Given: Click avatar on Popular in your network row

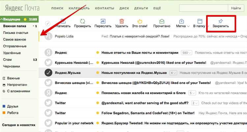Looking at the screenshot, I should pos(48,123).
